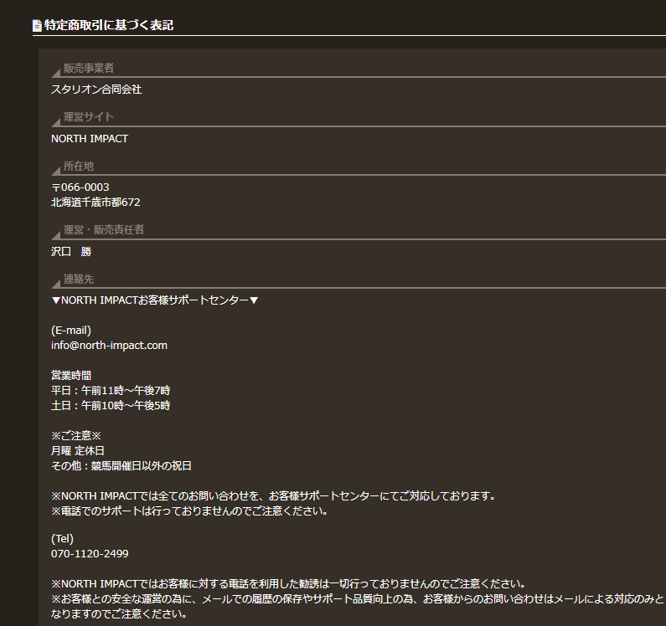Select the site name NORTH IMPACT
Screen dimensions: 666x626
pyautogui.click(x=90, y=139)
